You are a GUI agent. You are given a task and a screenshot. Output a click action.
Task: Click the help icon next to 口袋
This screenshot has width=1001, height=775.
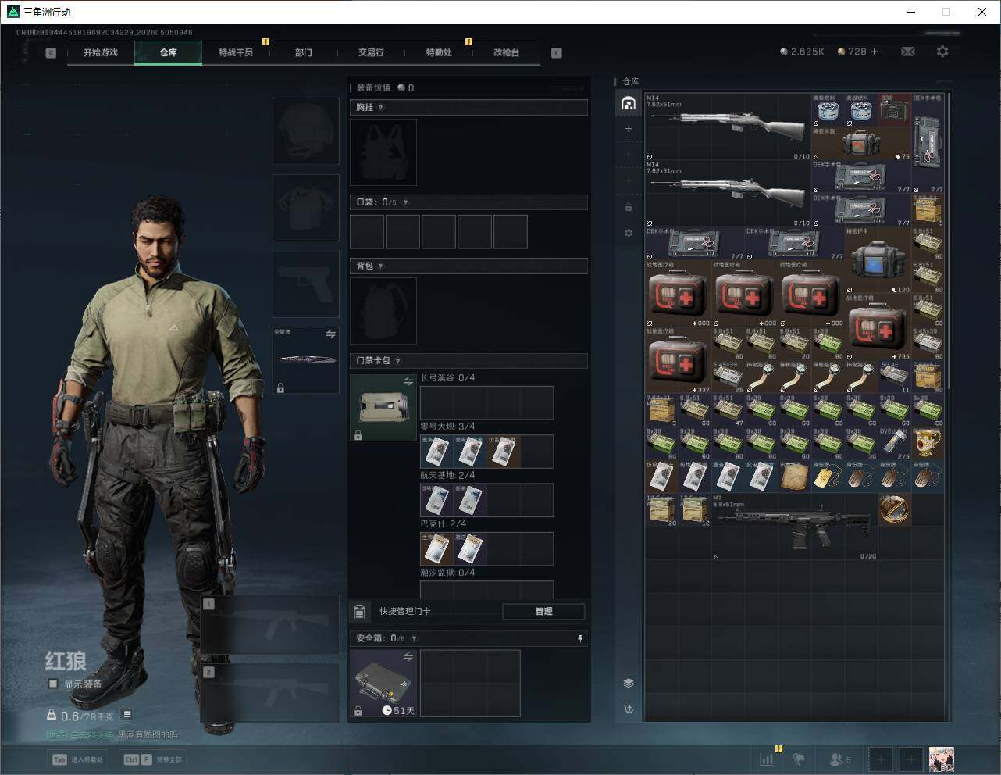pos(405,202)
